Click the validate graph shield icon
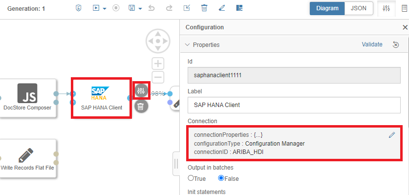The width and height of the screenshot is (409, 195). coord(78,8)
